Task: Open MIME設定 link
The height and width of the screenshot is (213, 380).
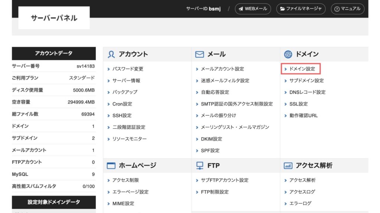Action: tap(123, 204)
